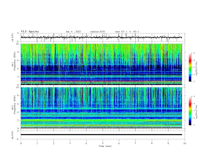Click time axis tick label "0"
Image resolution: width=208 pixels, height=161 pixels.
click(x=21, y=143)
